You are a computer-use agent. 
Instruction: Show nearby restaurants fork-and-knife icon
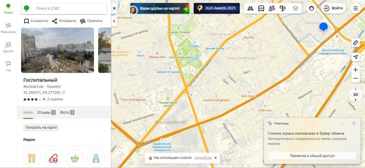(31, 158)
